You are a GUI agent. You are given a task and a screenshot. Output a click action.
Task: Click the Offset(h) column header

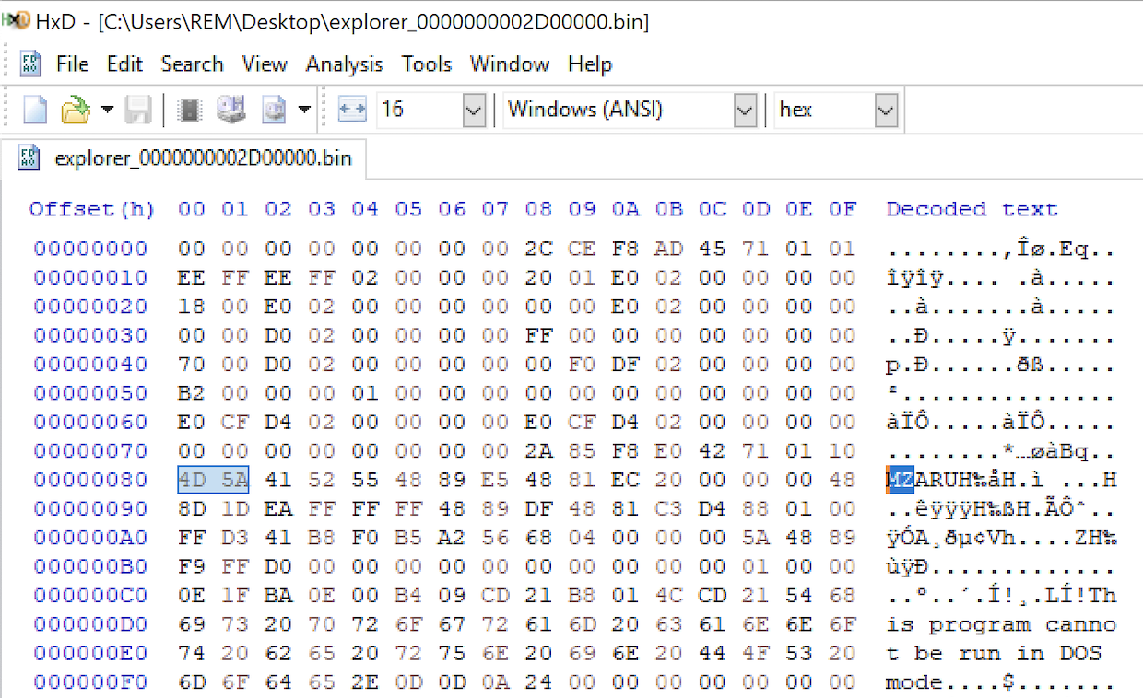(x=91, y=209)
